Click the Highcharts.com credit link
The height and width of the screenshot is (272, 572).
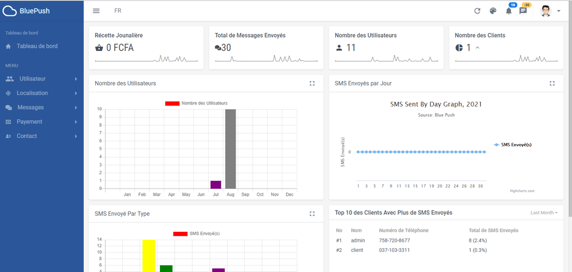(x=522, y=191)
